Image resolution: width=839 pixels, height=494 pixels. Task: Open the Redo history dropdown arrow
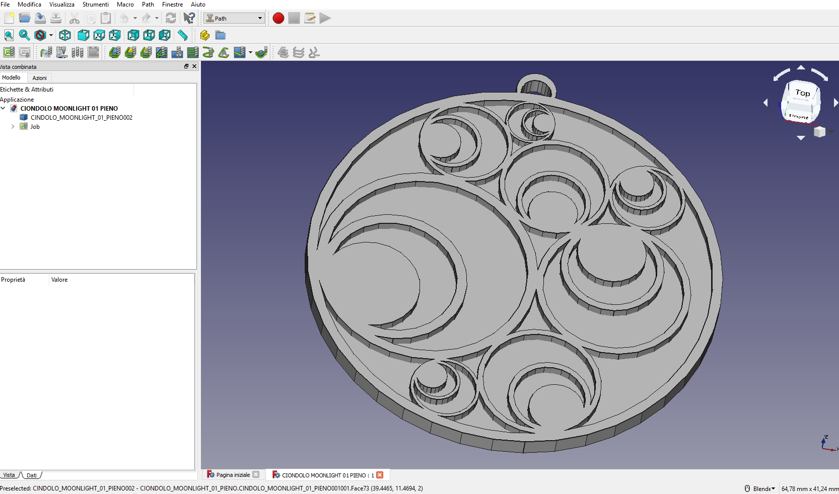(157, 18)
